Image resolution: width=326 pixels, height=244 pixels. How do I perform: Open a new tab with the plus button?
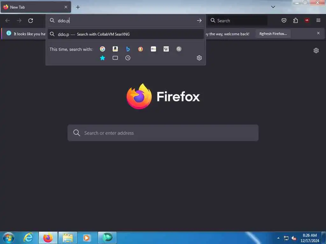tap(78, 7)
